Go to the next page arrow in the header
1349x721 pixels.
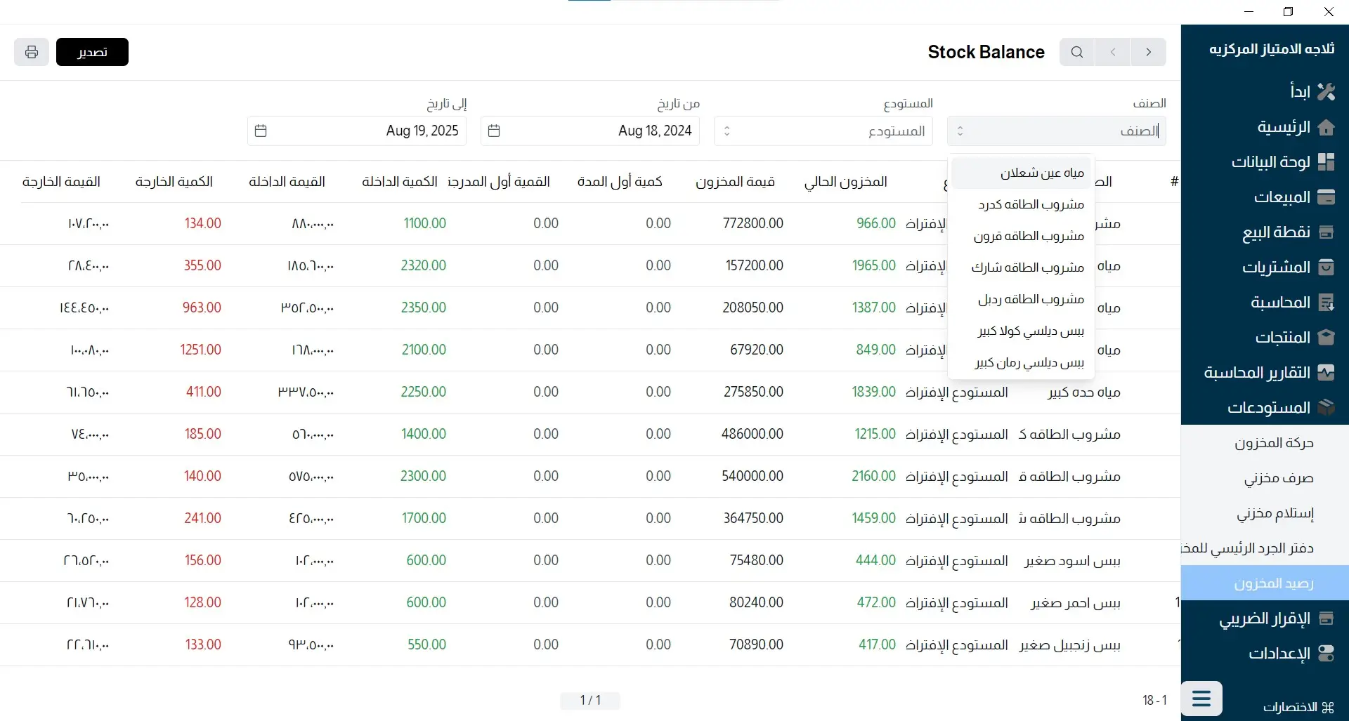click(x=1148, y=52)
